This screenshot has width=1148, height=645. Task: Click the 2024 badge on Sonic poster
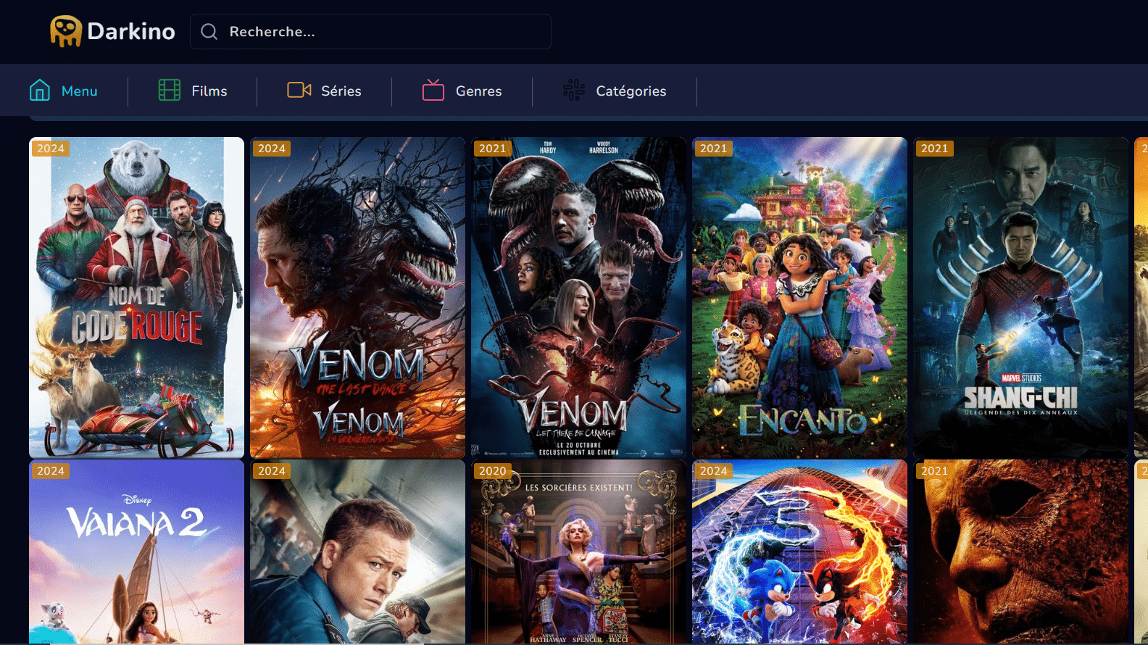pyautogui.click(x=714, y=471)
